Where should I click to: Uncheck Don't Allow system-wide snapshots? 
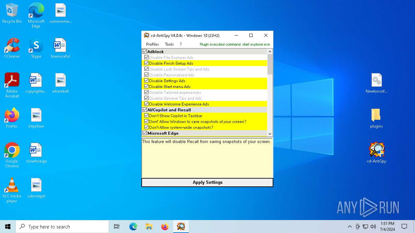(146, 127)
